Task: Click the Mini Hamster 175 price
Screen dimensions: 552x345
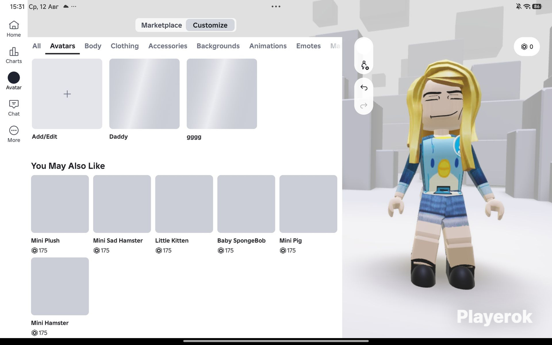Action: click(x=39, y=333)
